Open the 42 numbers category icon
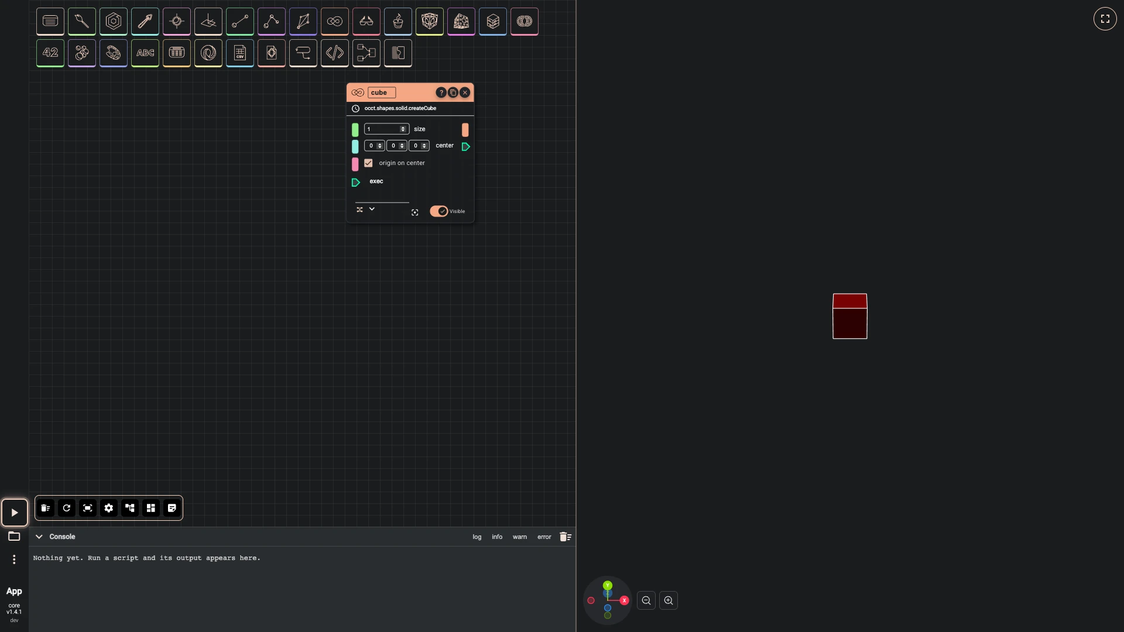Viewport: 1124px width, 632px height. (x=50, y=53)
